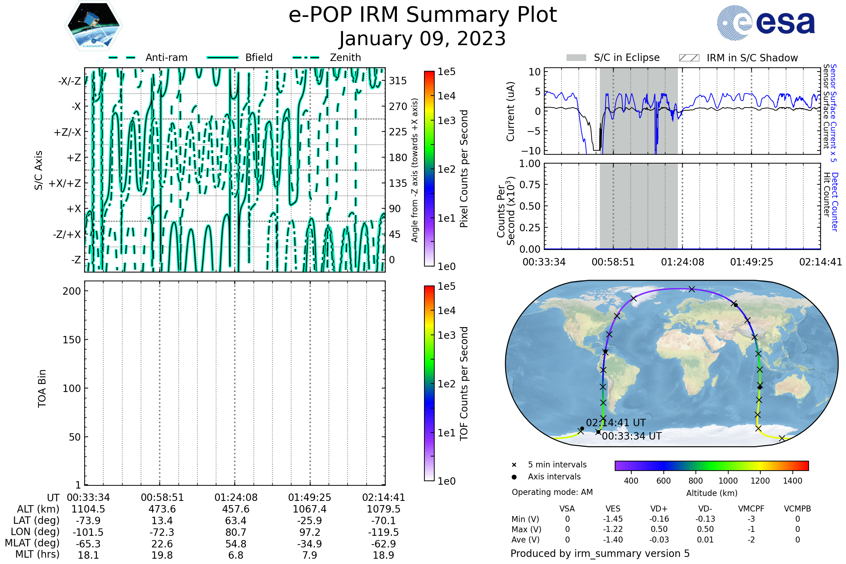Screen dimensions: 846x564
Task: Click the IRM in S/C Shadow hatched patch
Action: tap(689, 58)
